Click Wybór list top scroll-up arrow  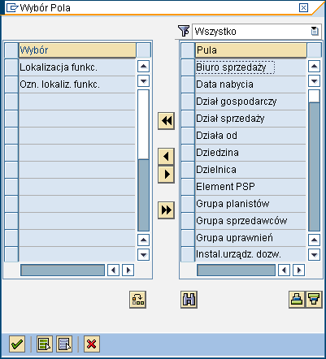(143, 66)
